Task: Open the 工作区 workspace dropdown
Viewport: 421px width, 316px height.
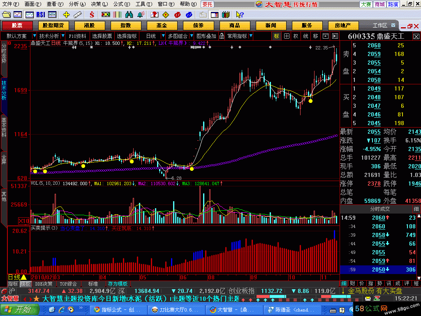Action: click(393, 25)
